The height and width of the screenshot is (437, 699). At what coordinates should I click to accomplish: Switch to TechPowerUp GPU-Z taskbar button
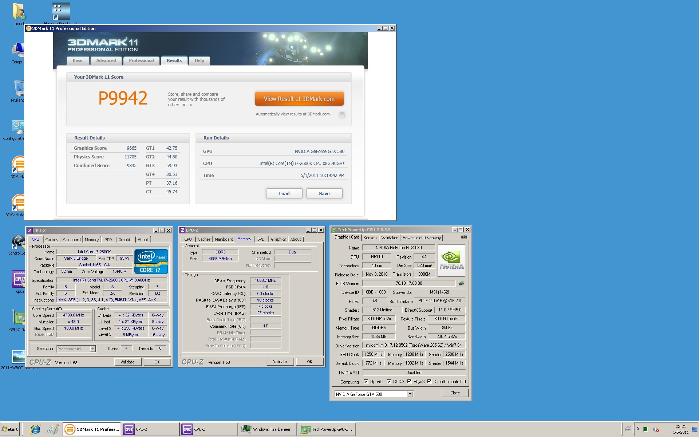[327, 429]
